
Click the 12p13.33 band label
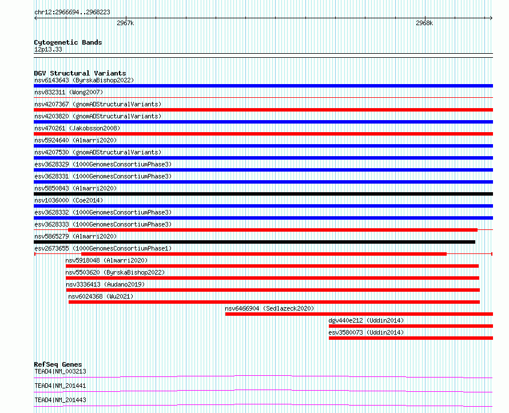[x=48, y=49]
